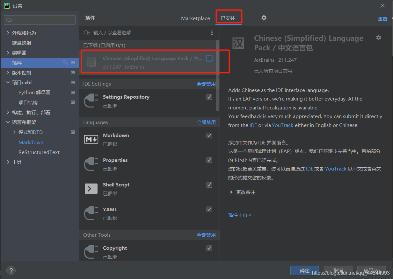Image resolution: width=393 pixels, height=279 pixels.
Task: Expand the 工具 settings group
Action: [x=8, y=162]
